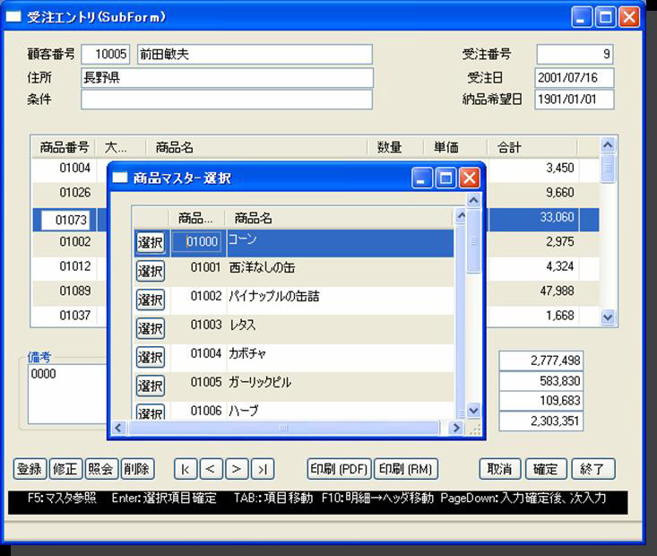Click the 商品名 column header in the dialog
This screenshot has height=556, width=657.
340,218
